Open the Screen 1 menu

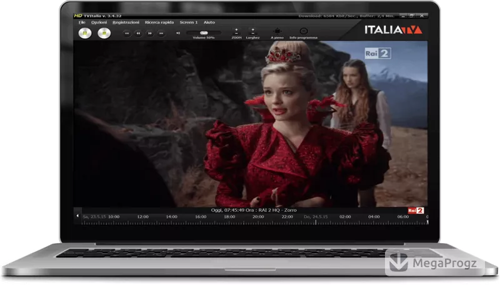(189, 22)
